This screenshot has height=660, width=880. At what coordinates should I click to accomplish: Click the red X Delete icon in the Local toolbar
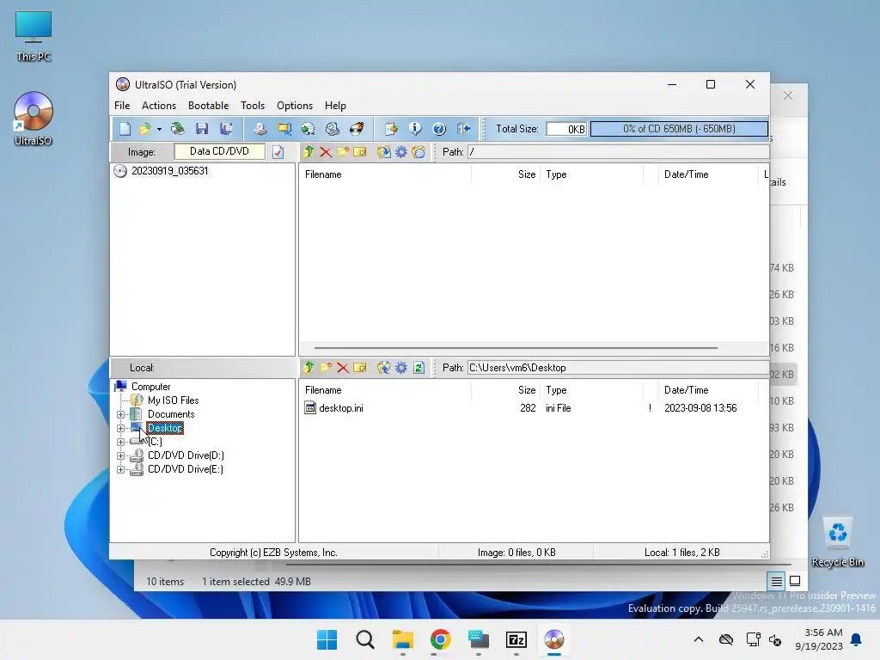pos(343,368)
